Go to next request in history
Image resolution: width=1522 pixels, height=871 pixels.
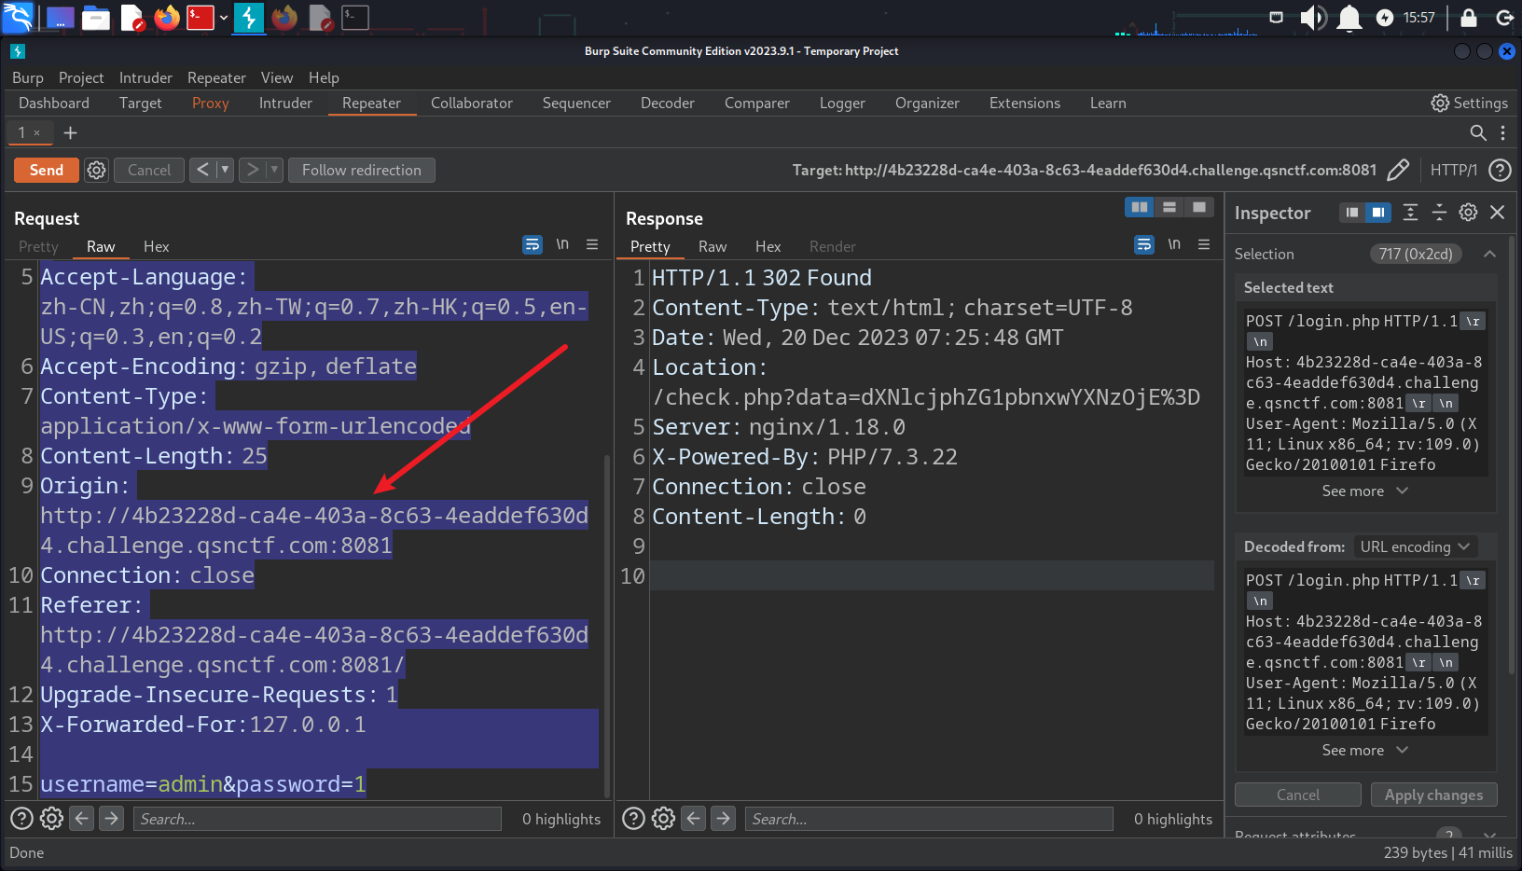click(x=252, y=170)
